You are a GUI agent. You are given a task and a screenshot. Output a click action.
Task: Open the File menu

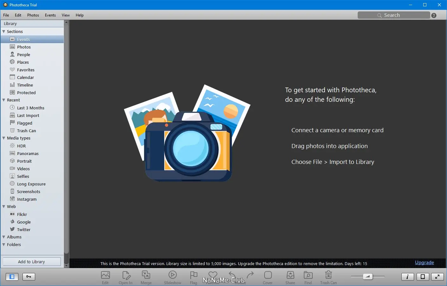click(x=6, y=15)
